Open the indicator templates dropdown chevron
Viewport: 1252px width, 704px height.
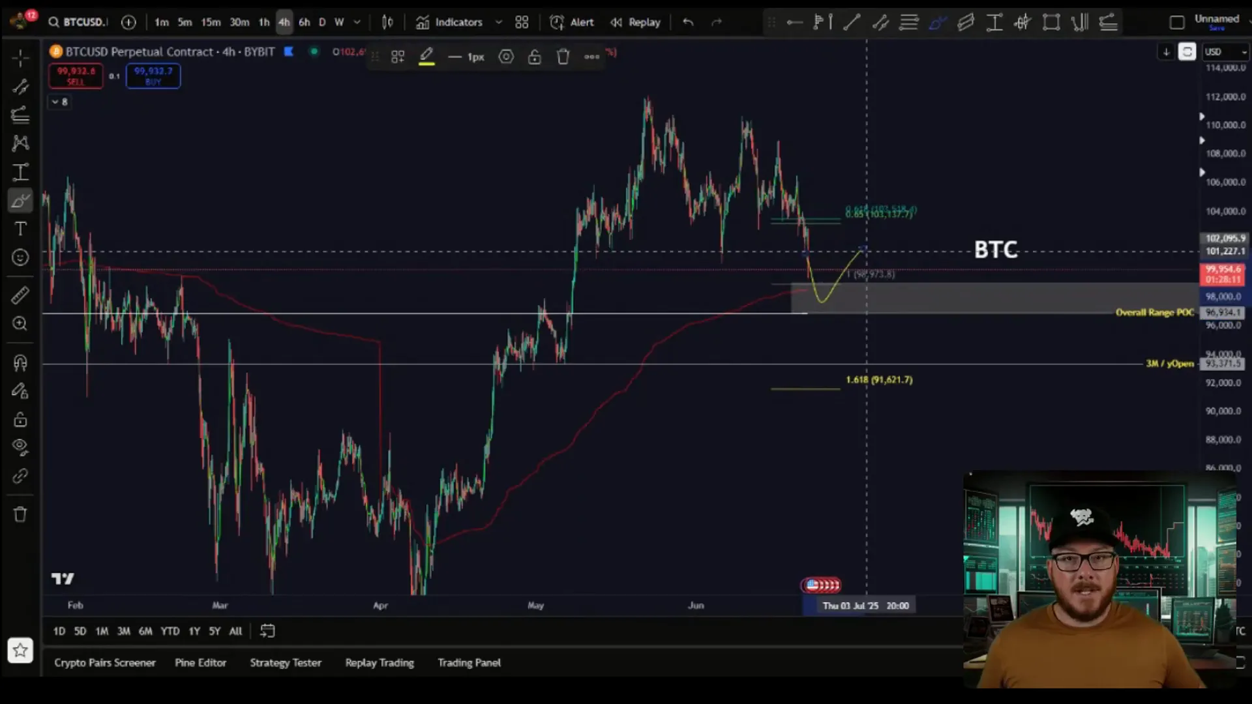499,22
